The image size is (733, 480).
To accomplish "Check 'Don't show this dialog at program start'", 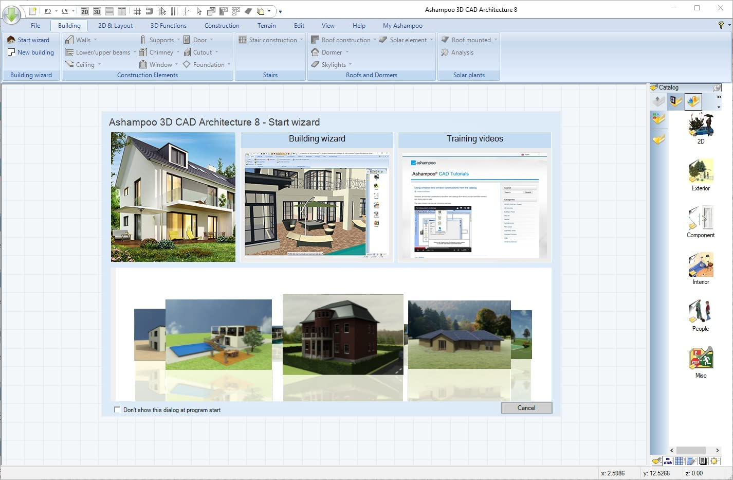I will click(117, 410).
